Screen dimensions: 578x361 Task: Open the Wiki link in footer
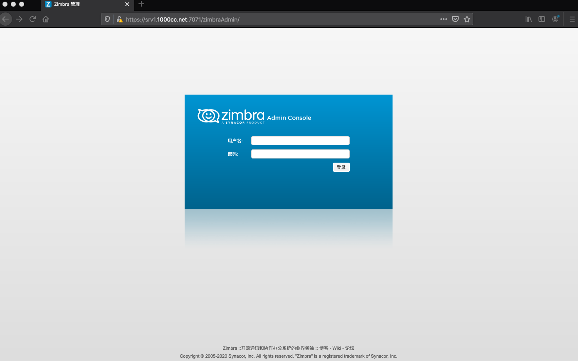click(336, 348)
